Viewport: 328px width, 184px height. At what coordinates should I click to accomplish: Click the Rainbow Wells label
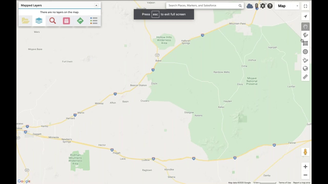(222, 72)
